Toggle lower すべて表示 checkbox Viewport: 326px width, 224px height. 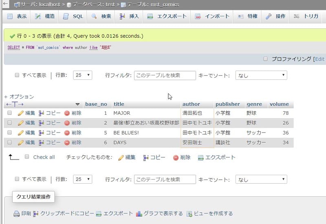17,179
